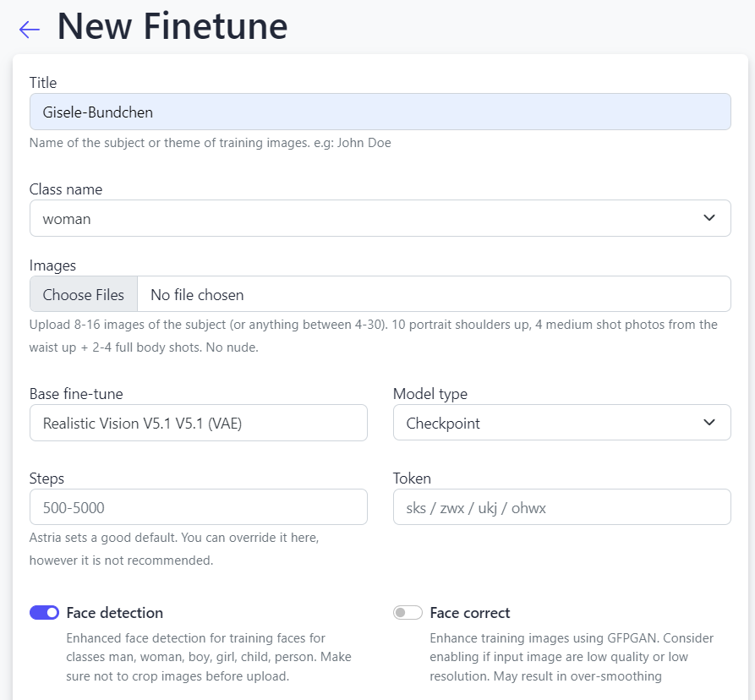
Task: Click the 'Images' field label
Action: click(52, 265)
